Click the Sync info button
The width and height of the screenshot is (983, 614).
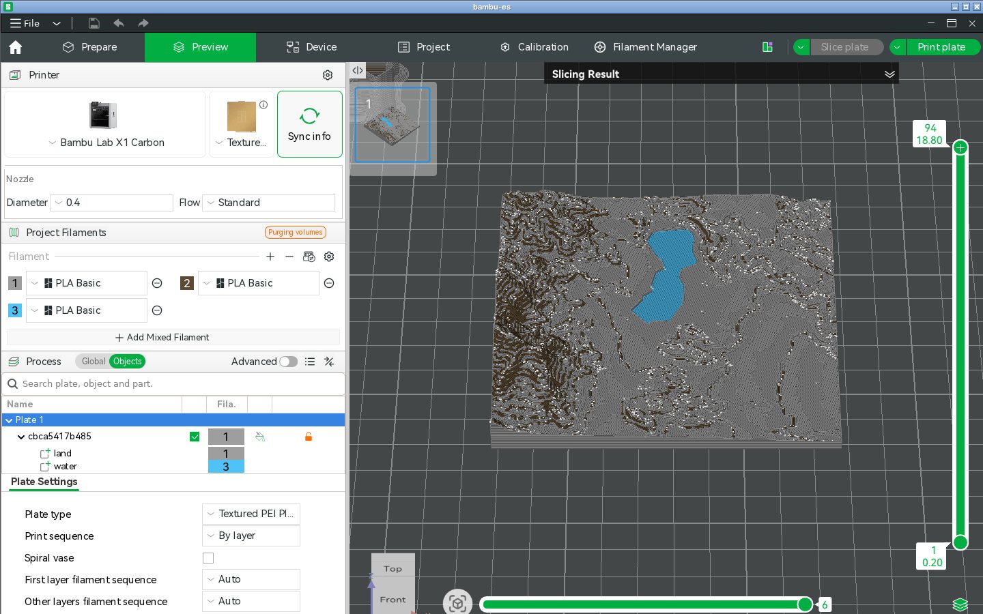coord(309,124)
